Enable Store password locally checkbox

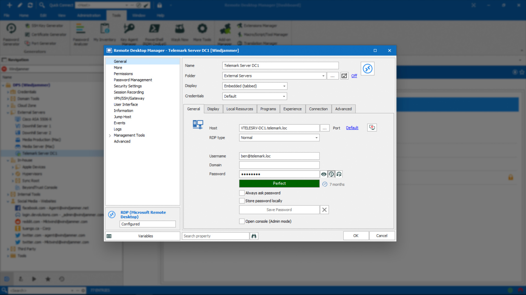241,201
